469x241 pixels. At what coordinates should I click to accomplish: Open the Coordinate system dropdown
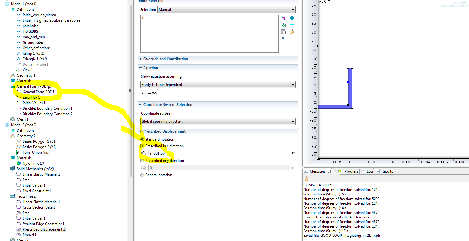218,122
